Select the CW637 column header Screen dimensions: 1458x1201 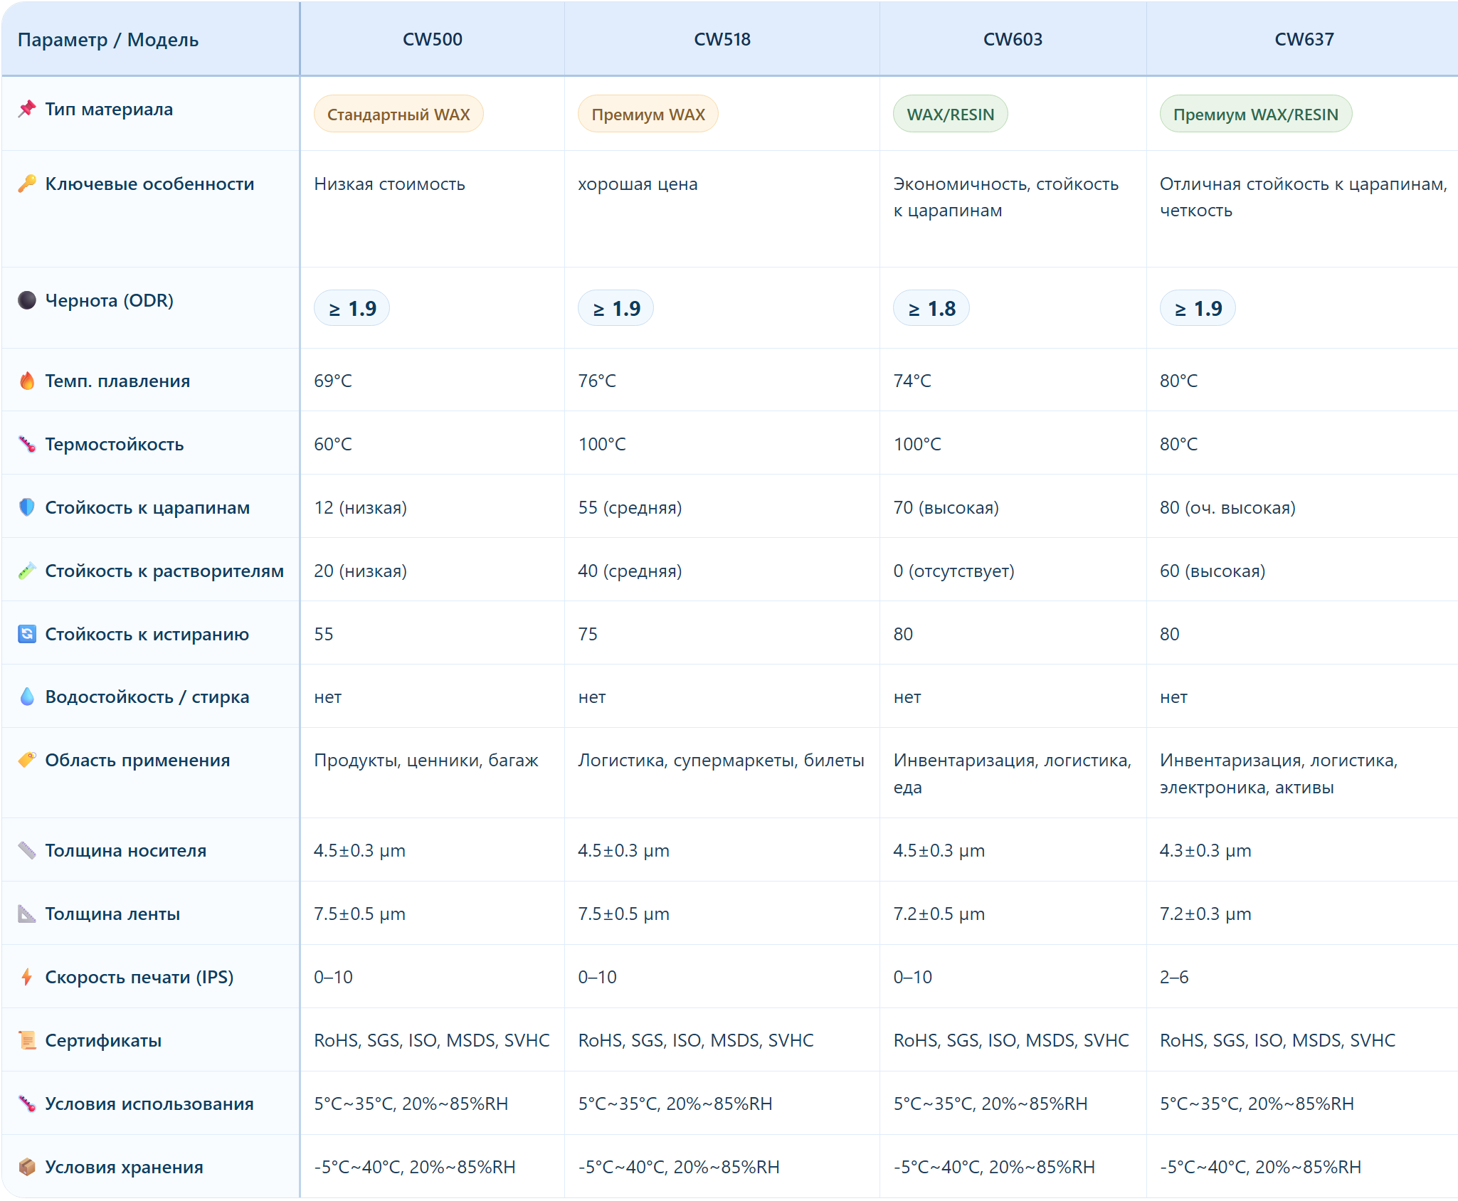coord(1304,39)
